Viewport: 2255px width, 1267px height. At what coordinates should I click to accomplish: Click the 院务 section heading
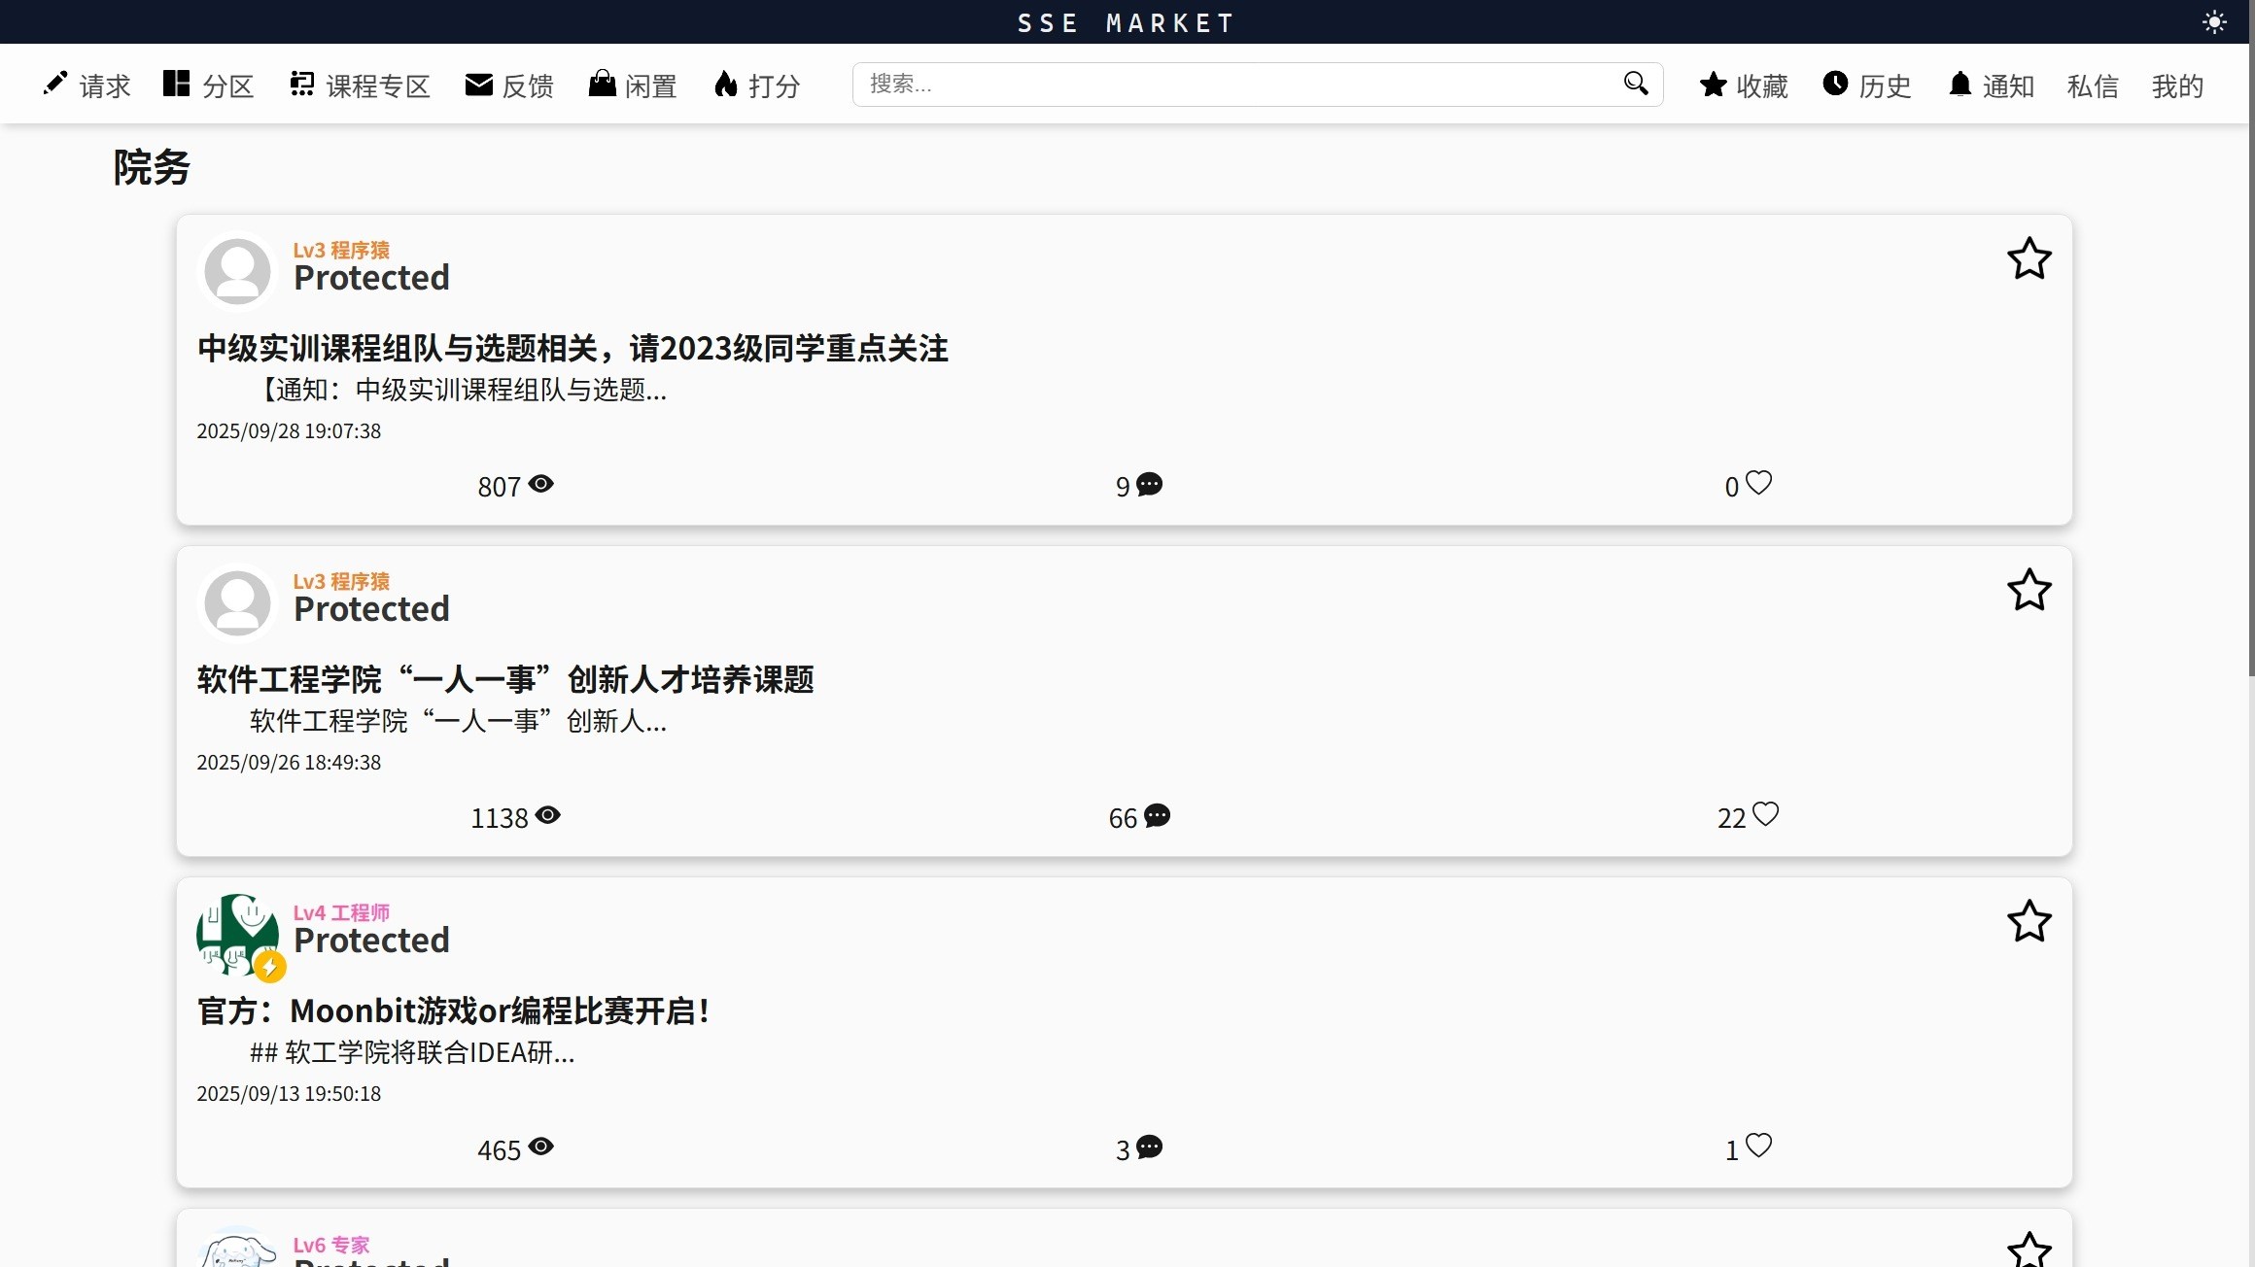[x=152, y=167]
